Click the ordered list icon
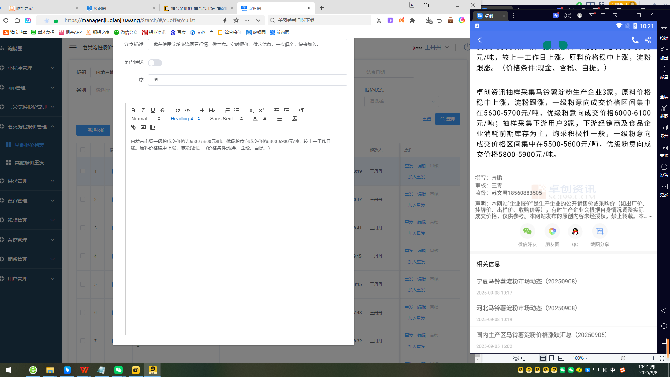 coord(227,110)
